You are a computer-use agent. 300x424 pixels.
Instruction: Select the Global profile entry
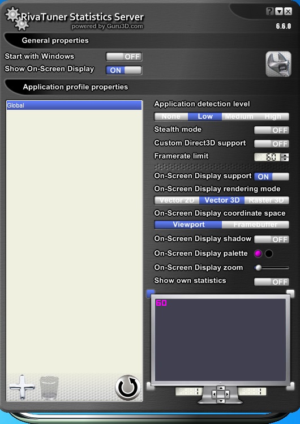click(74, 105)
